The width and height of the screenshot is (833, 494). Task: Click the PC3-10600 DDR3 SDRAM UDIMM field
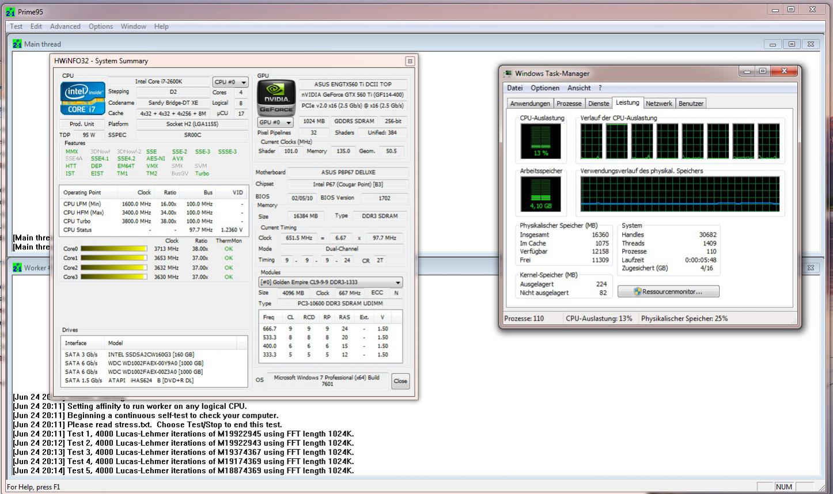[x=340, y=303]
